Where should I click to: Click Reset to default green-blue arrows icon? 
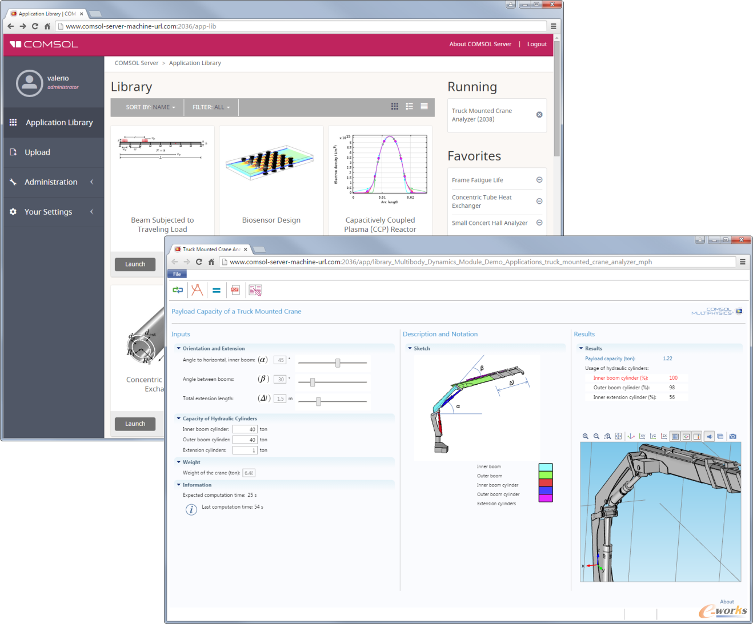coord(178,290)
